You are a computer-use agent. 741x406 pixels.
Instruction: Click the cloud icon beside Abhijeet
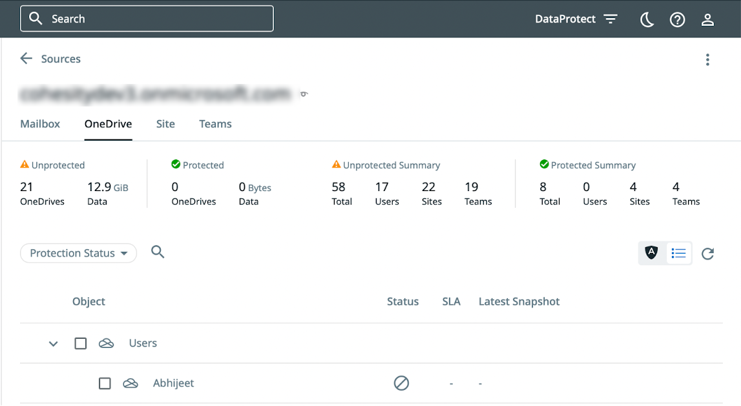tap(130, 383)
